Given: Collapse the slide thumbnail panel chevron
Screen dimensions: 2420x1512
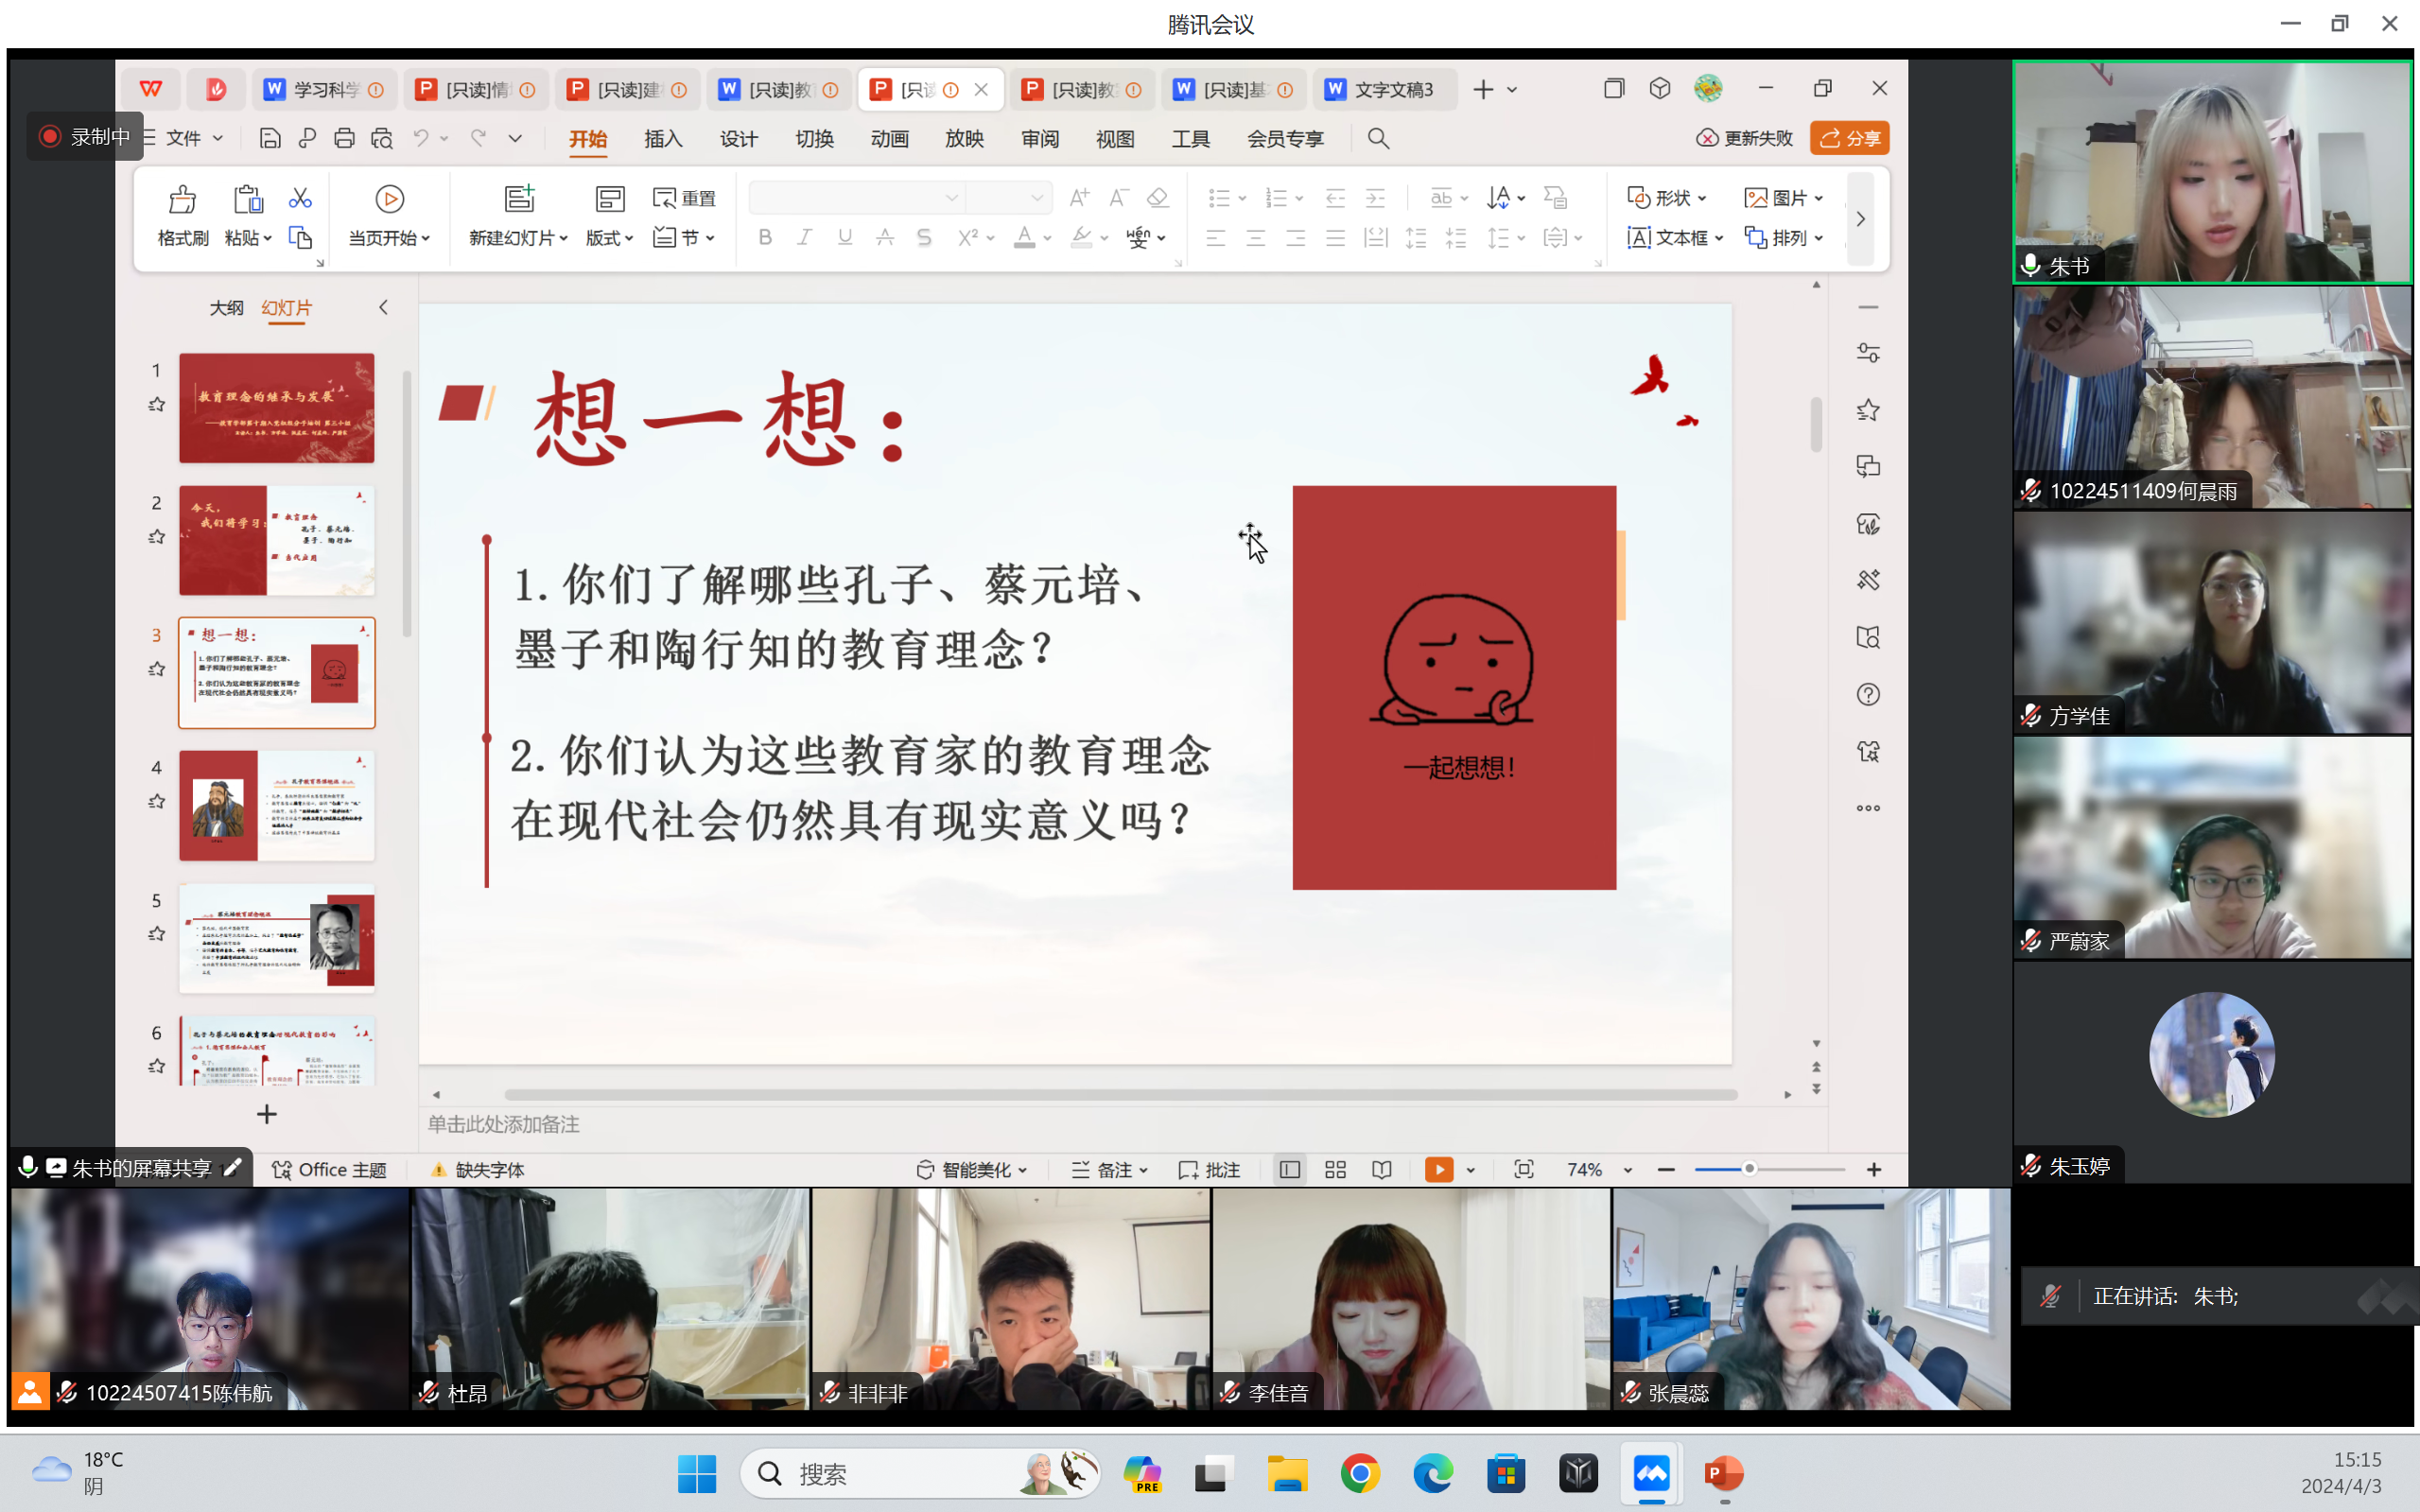Looking at the screenshot, I should pyautogui.click(x=383, y=308).
